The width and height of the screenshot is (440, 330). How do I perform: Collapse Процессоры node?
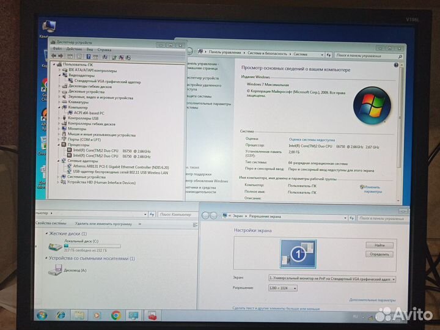tap(59, 145)
